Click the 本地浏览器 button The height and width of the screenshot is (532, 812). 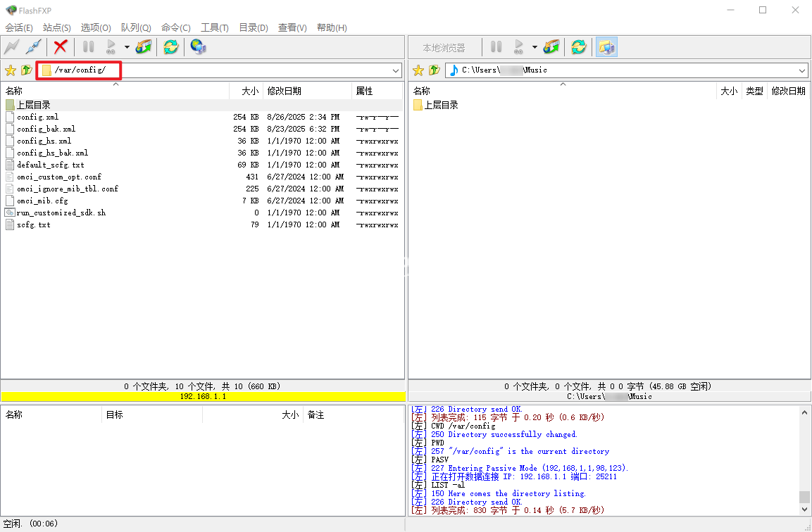(x=444, y=48)
